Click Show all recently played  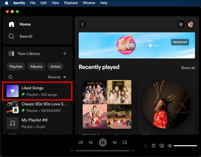(x=188, y=68)
